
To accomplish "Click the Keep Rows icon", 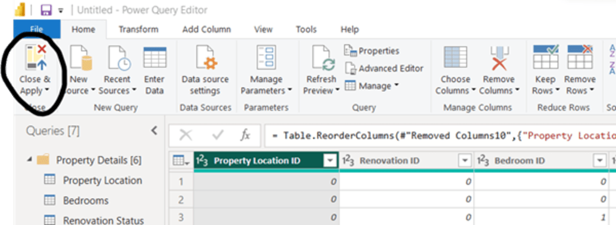I will point(545,57).
